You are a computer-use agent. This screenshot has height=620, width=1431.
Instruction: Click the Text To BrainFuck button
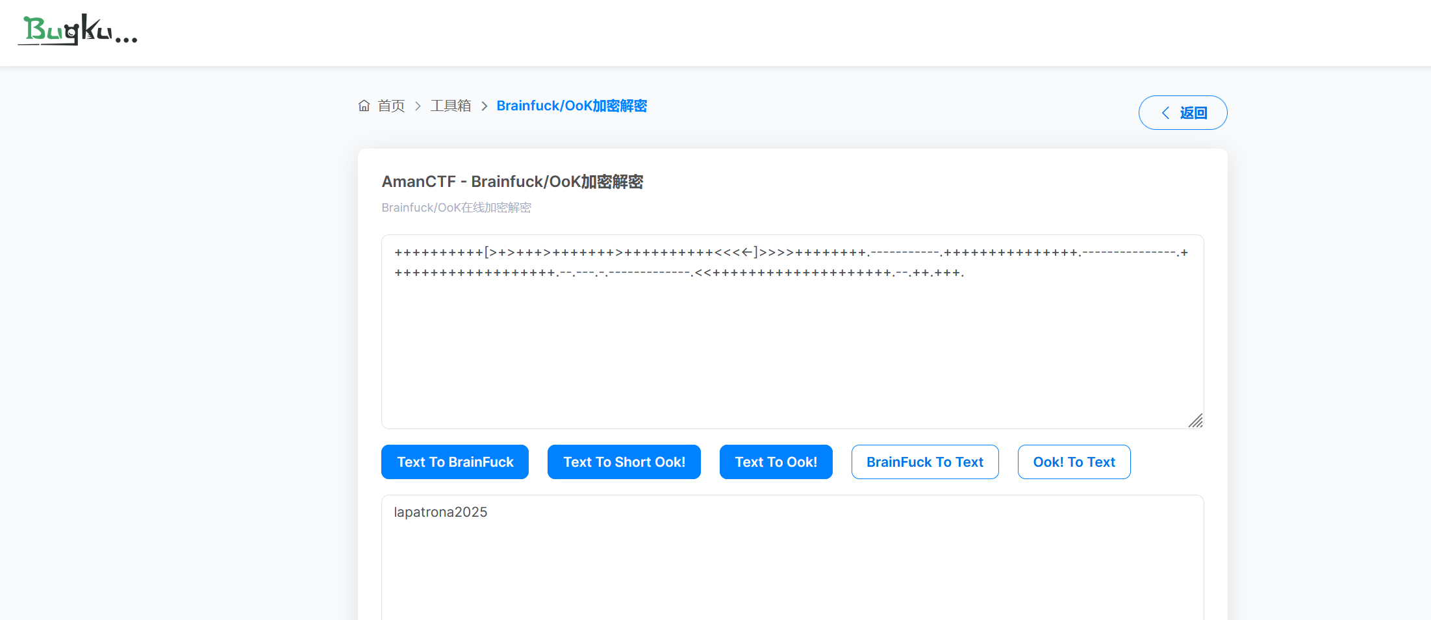tap(455, 462)
